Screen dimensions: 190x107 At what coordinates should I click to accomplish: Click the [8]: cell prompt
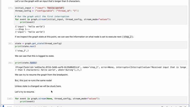(11, 43)
